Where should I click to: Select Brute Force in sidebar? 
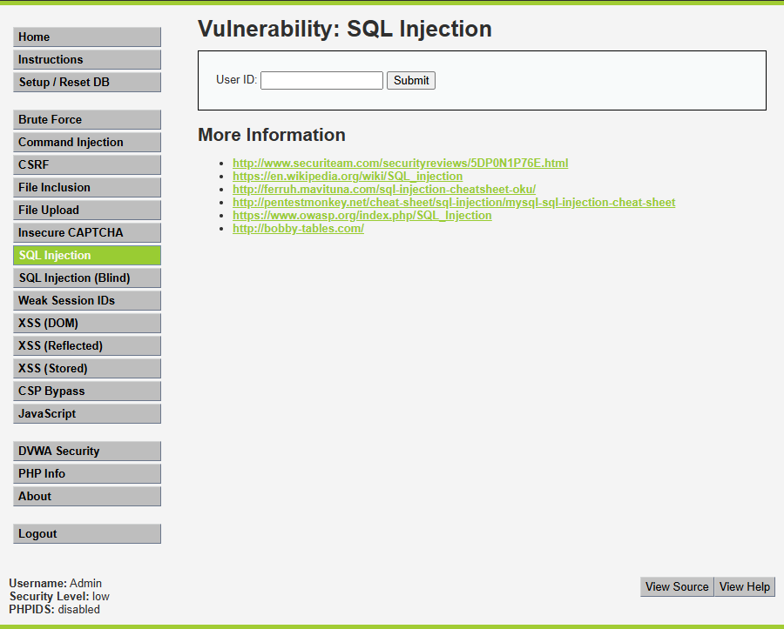point(87,120)
